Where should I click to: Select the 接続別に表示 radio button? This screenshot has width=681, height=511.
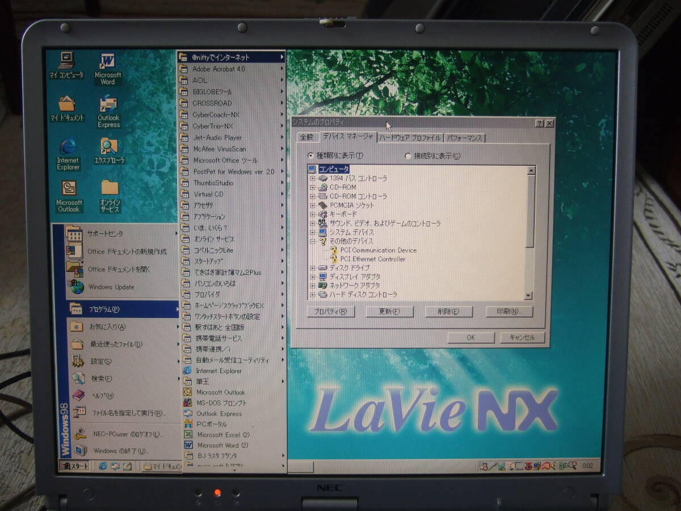[407, 156]
